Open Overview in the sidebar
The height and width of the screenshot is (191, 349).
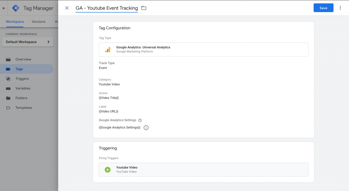[24, 59]
